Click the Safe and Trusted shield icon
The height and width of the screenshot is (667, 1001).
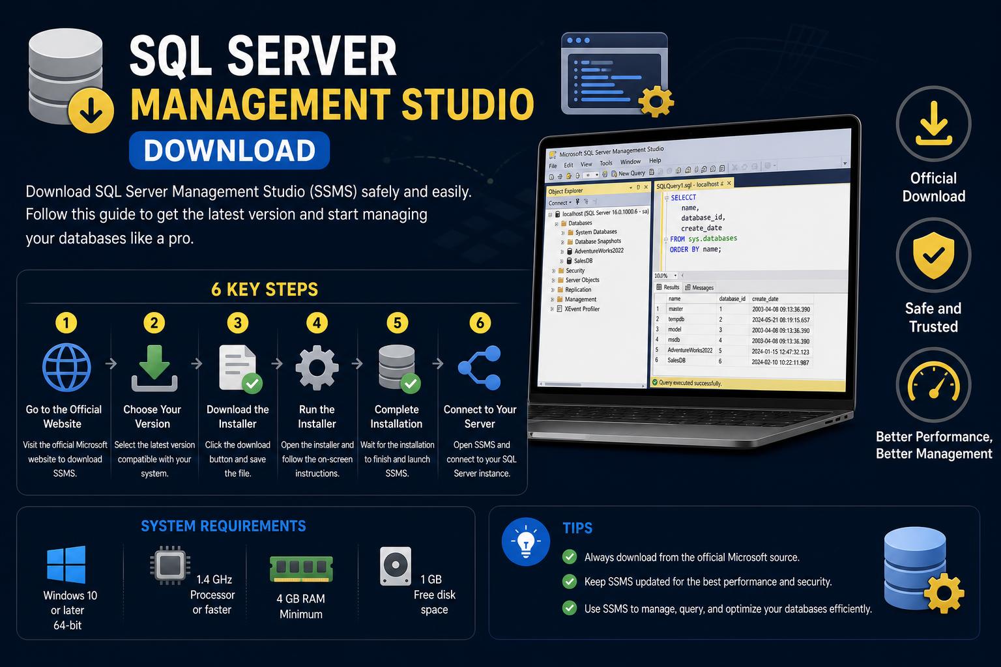tap(933, 255)
